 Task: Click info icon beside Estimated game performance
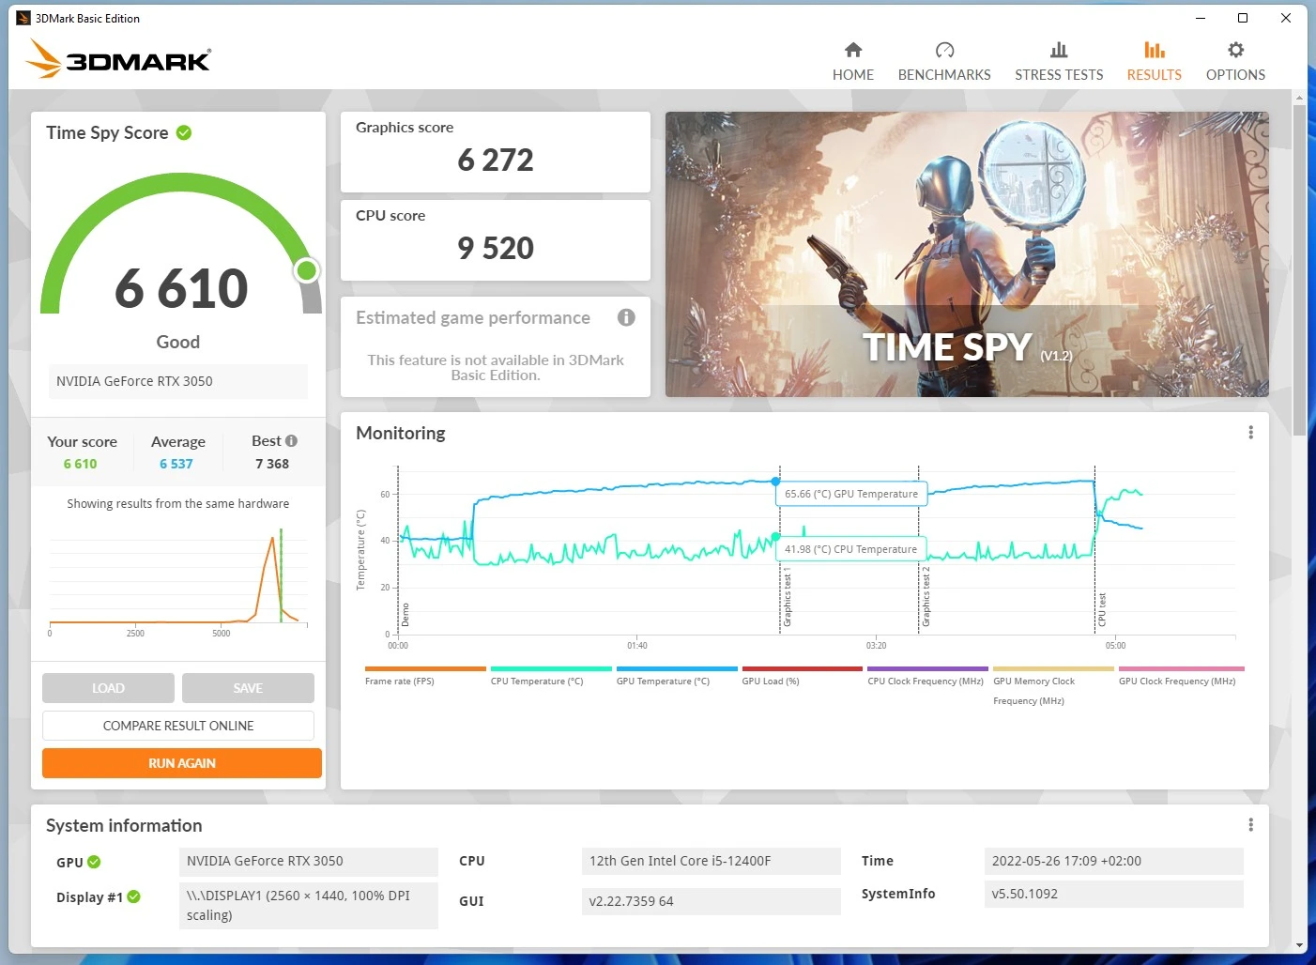click(x=626, y=317)
